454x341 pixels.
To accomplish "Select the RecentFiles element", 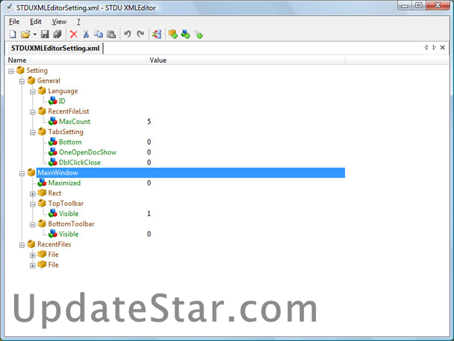I will coord(54,244).
